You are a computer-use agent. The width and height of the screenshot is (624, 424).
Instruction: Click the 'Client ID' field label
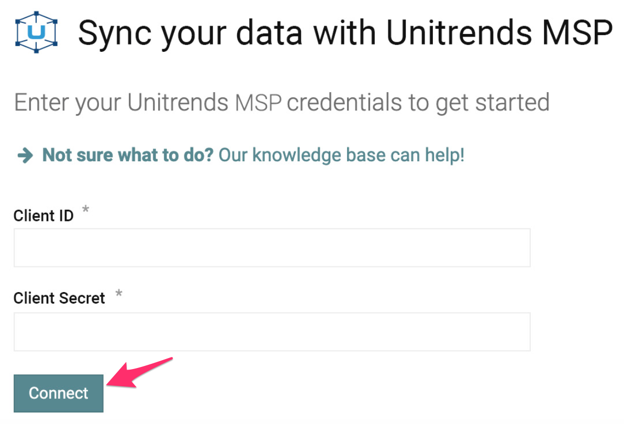pyautogui.click(x=43, y=216)
